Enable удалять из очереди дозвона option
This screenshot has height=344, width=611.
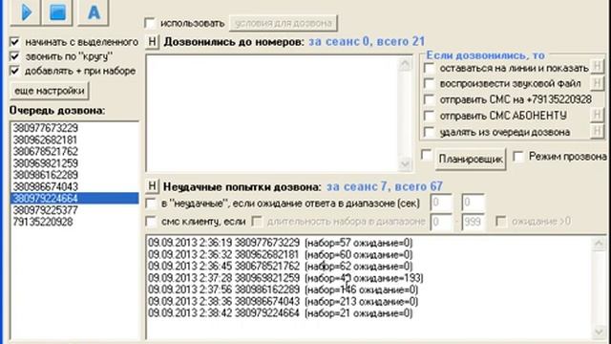click(x=429, y=132)
